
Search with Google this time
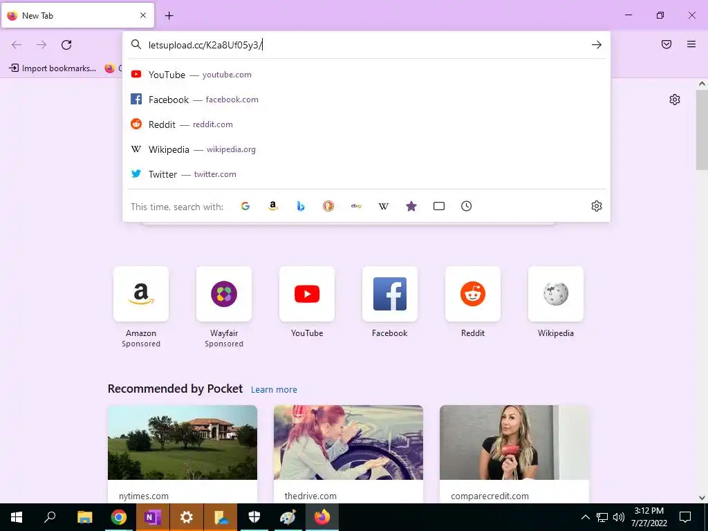[x=245, y=206]
